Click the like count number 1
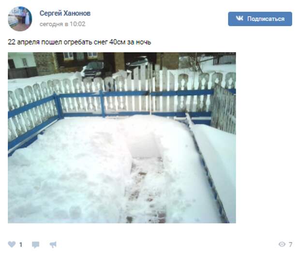Screen dimensions: 300x254 pos(21,245)
